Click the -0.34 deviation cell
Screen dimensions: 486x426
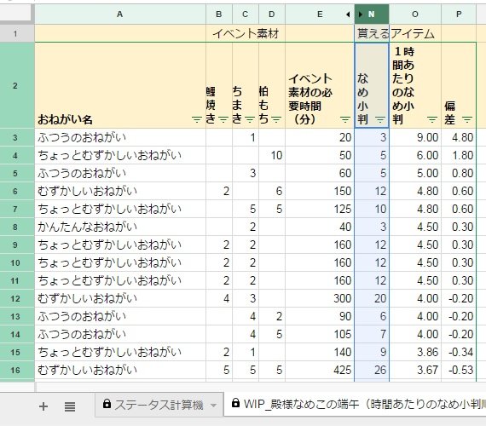(459, 352)
